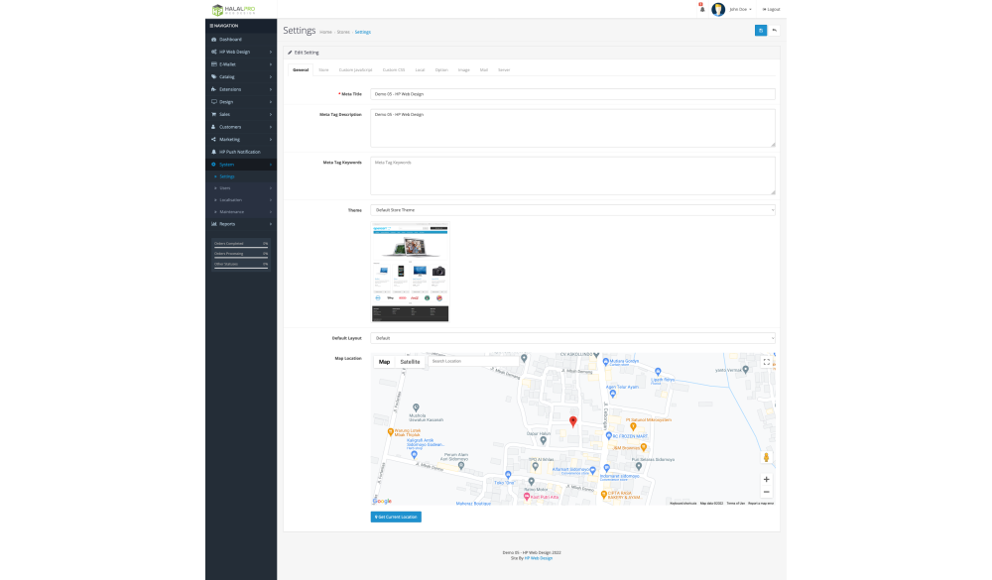Open the Mail settings tab

tap(483, 70)
